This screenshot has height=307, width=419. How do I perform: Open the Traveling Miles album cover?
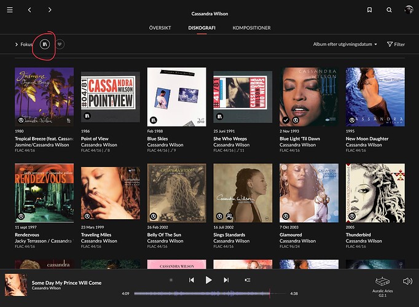pos(111,193)
